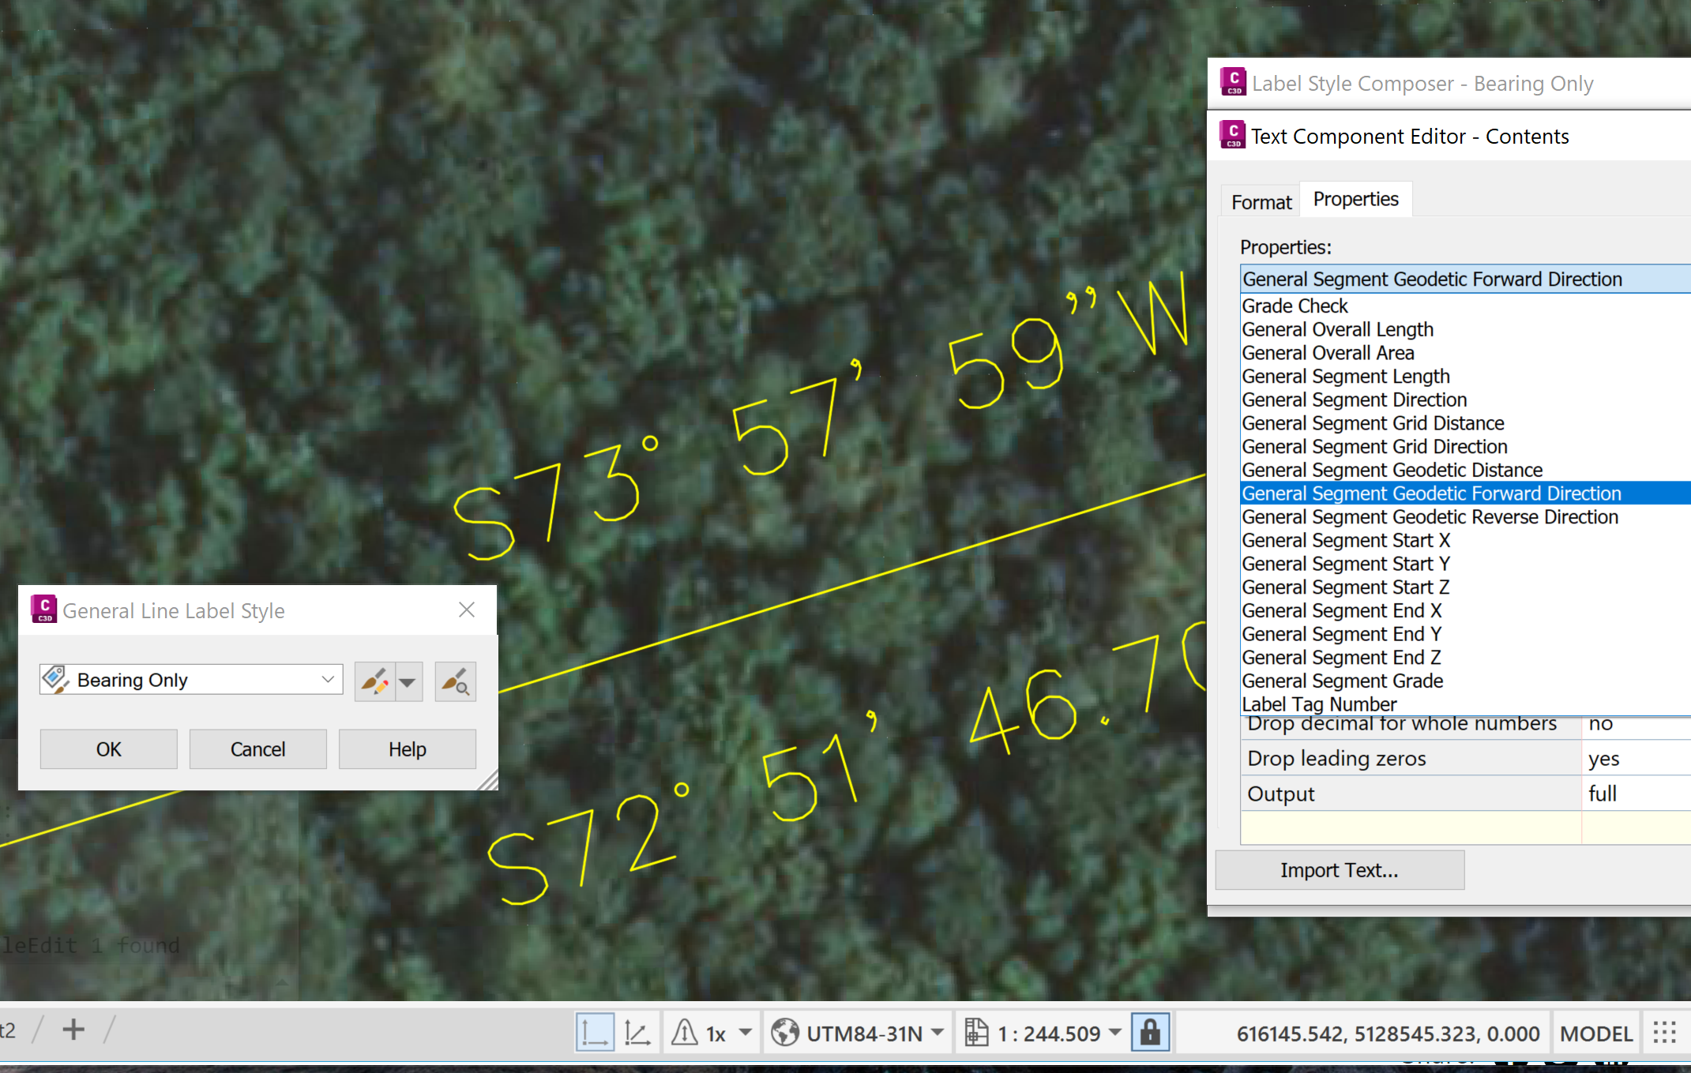Click OK in General Line Label Style
Screen dimensions: 1691x1073
point(109,749)
